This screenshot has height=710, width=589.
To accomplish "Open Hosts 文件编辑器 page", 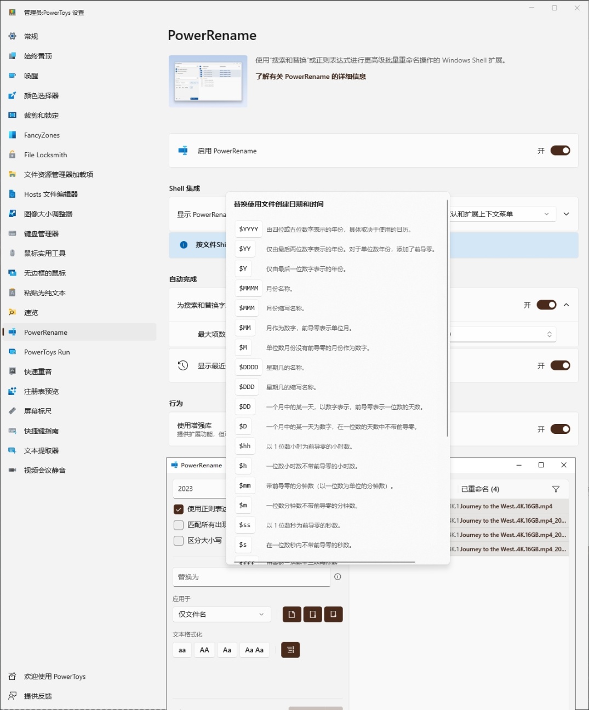I will [x=79, y=194].
